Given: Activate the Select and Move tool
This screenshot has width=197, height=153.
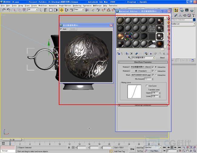Looking at the screenshot, I should point(62,10).
